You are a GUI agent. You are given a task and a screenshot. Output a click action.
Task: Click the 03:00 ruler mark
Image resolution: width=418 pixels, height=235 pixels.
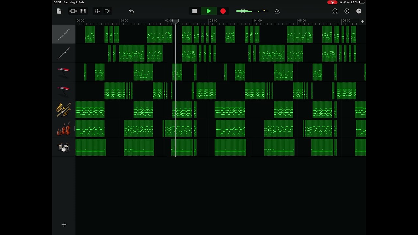point(213,21)
